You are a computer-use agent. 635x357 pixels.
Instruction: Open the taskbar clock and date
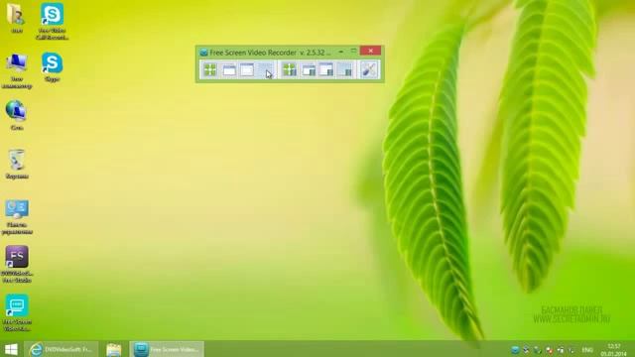614,350
